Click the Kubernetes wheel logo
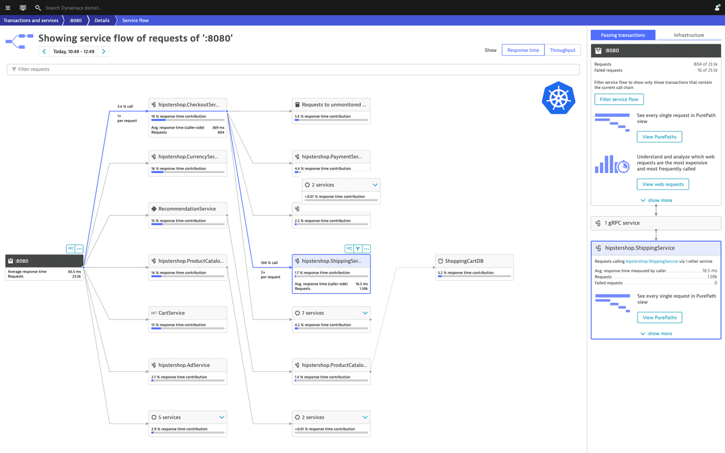 tap(558, 98)
